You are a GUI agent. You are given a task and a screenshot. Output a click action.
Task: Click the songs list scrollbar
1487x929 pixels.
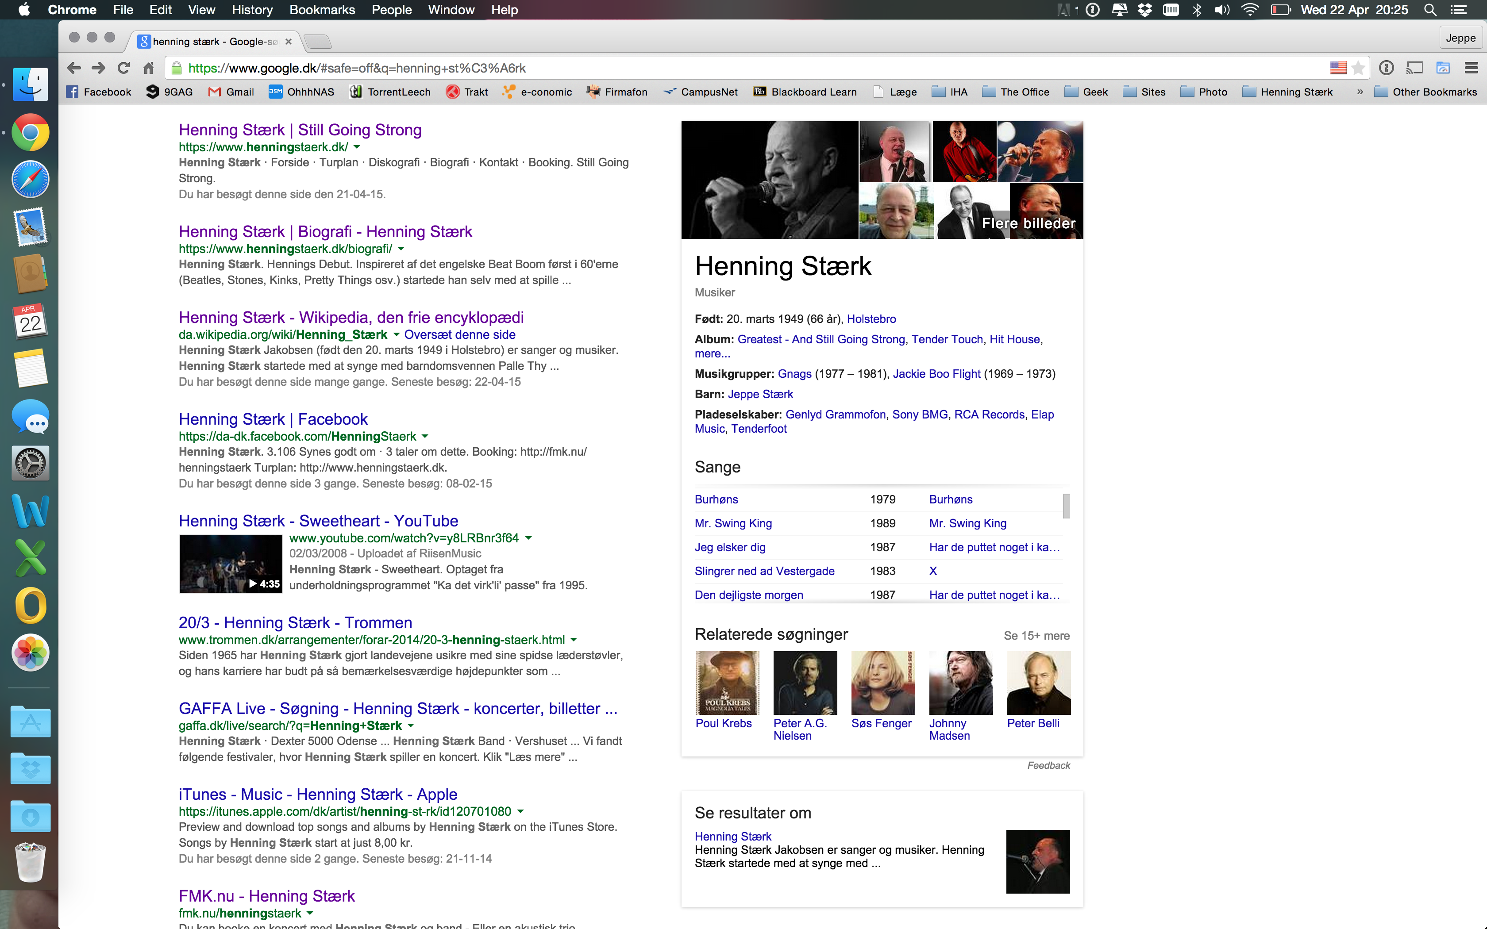click(1066, 506)
